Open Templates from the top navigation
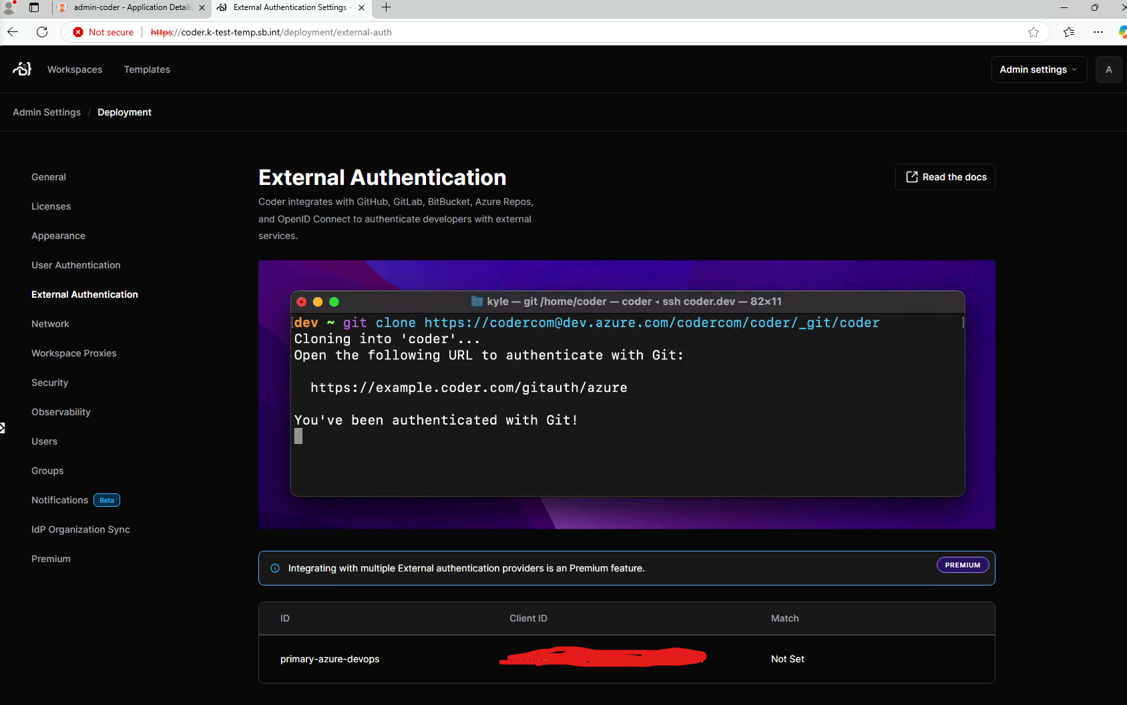The width and height of the screenshot is (1127, 705). 147,69
